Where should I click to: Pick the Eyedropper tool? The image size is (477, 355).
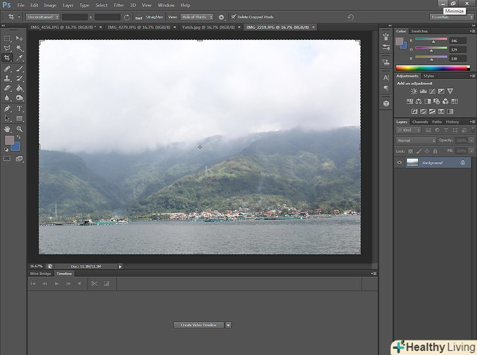[x=19, y=58]
